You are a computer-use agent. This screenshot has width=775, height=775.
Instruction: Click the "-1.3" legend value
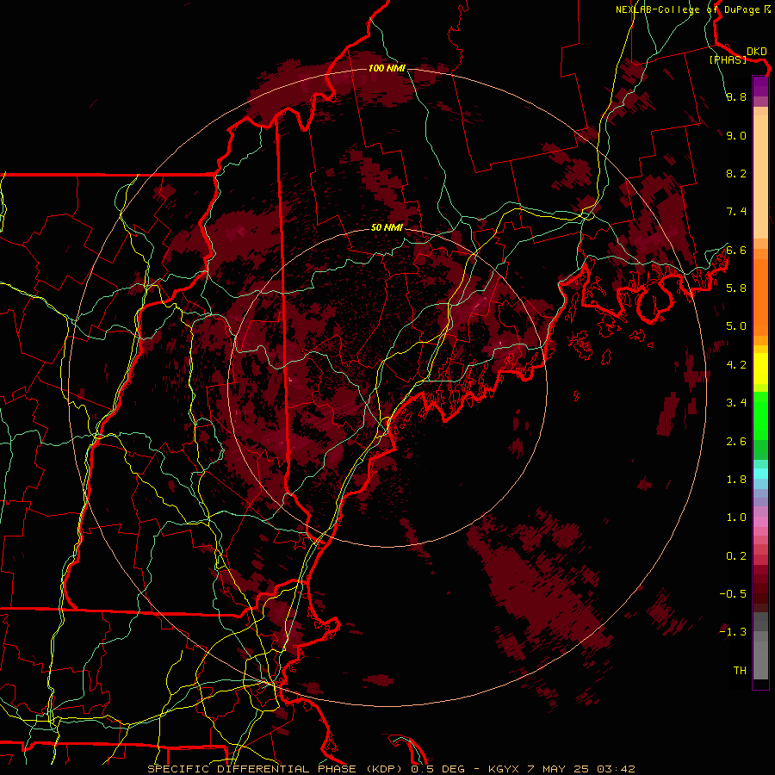(x=733, y=632)
